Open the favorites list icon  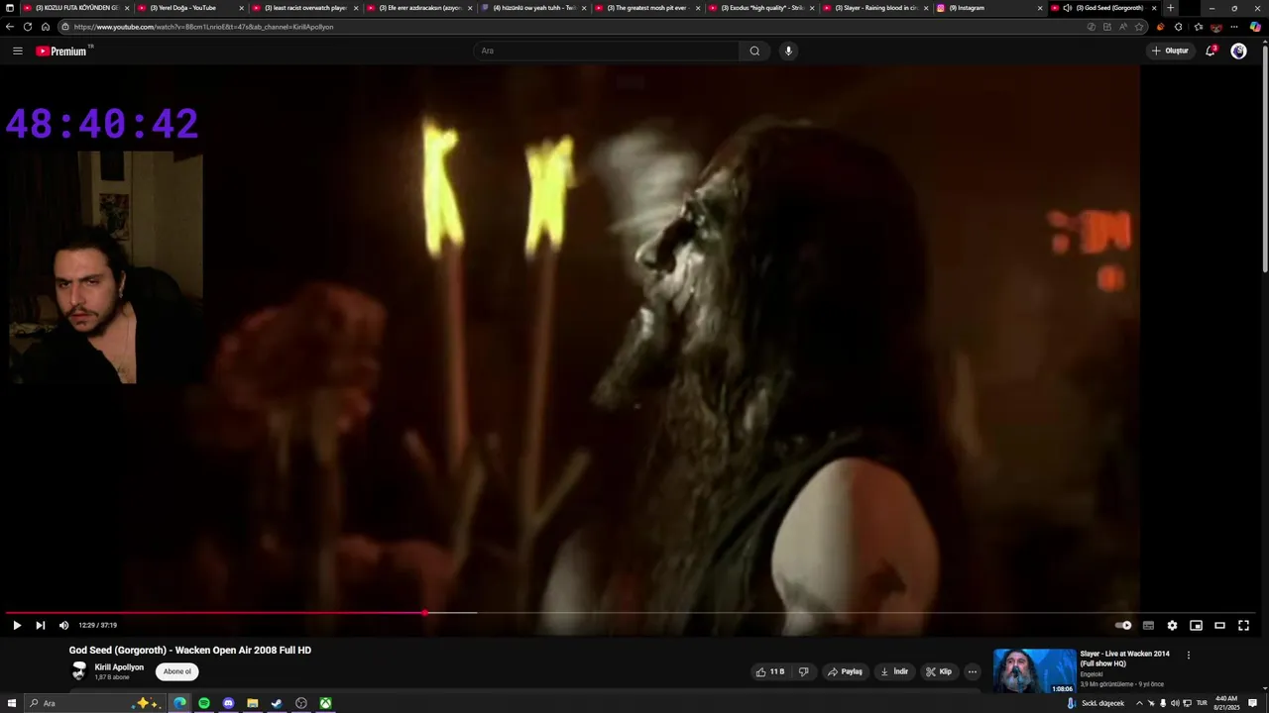point(1198,27)
